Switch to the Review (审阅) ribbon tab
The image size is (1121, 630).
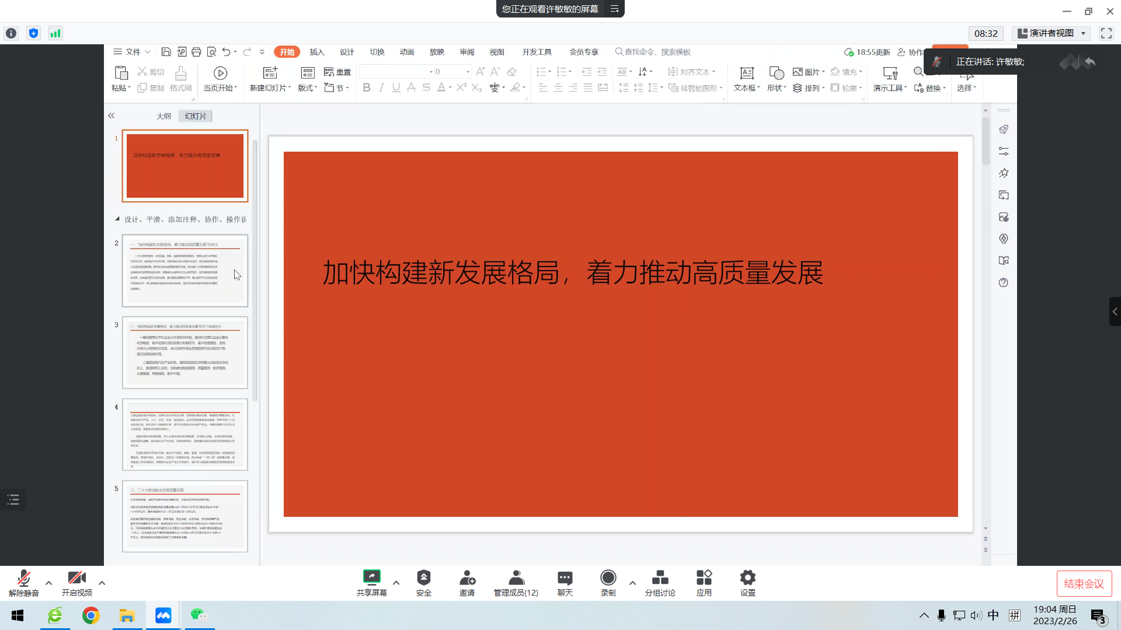pyautogui.click(x=467, y=52)
